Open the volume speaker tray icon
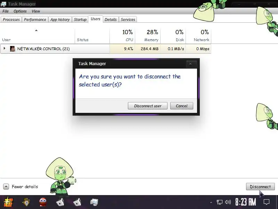The image size is (278, 209). click(228, 202)
